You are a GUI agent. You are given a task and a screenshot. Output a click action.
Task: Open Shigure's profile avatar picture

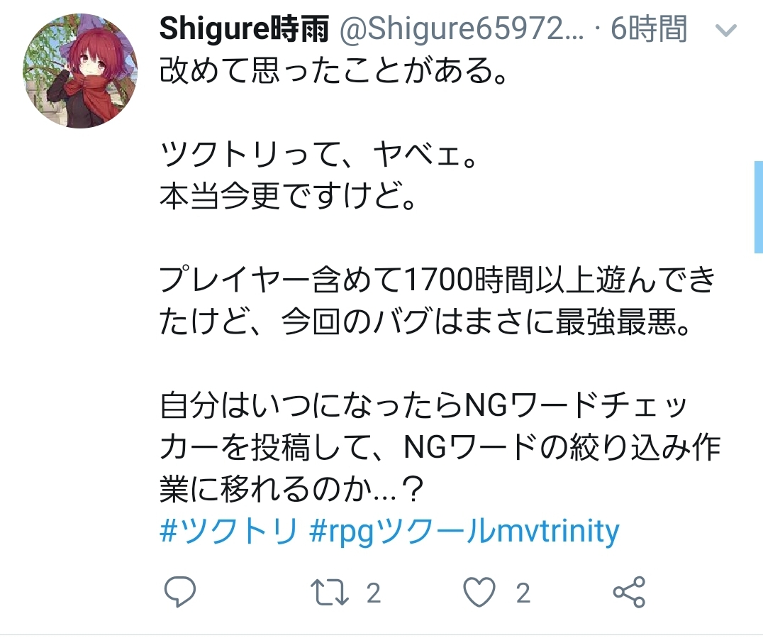[80, 71]
